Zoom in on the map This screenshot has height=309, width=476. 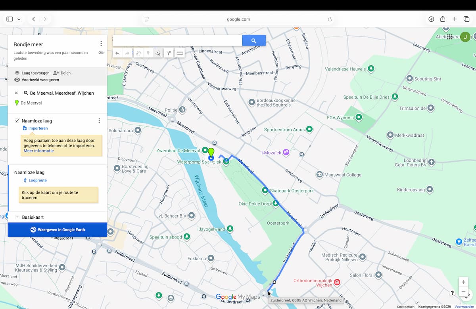point(463,282)
